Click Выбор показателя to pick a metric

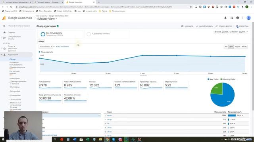62,47
